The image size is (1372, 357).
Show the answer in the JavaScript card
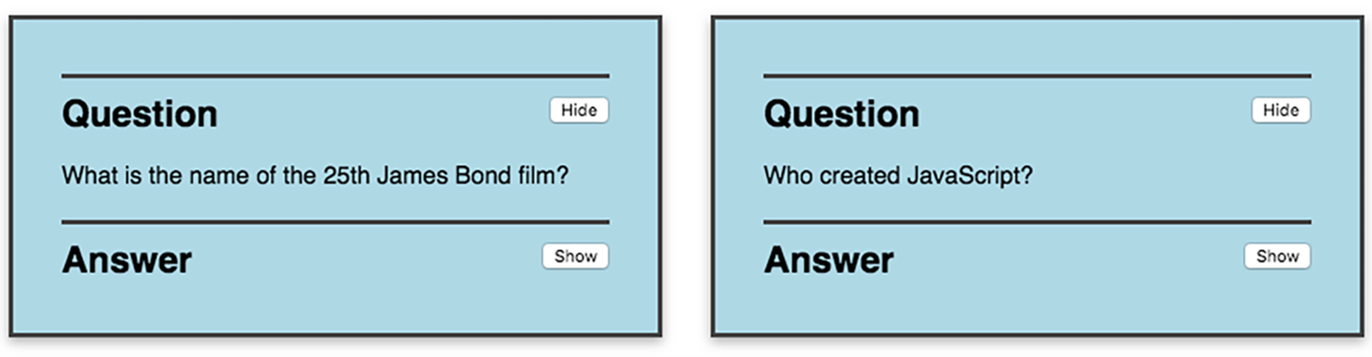coord(1277,257)
